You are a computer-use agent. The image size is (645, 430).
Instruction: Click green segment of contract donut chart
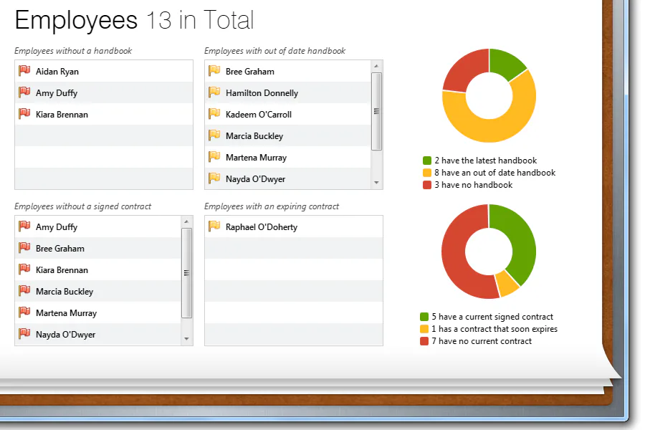tap(520, 239)
